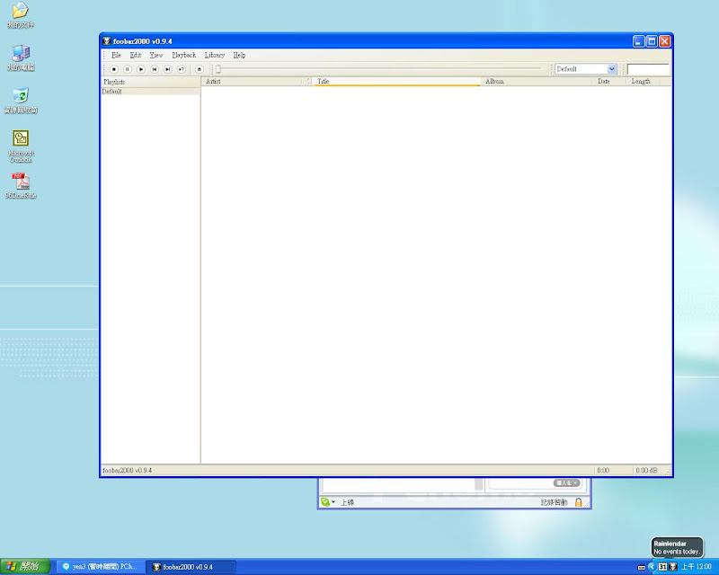Click the Playlists panel header
Viewport: 719px width, 575px height.
(x=150, y=82)
